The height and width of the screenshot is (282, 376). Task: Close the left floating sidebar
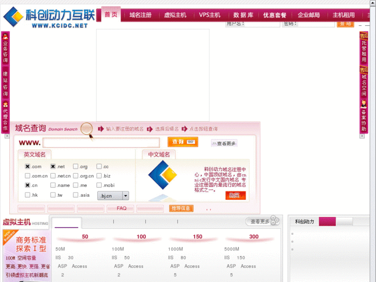click(7, 136)
